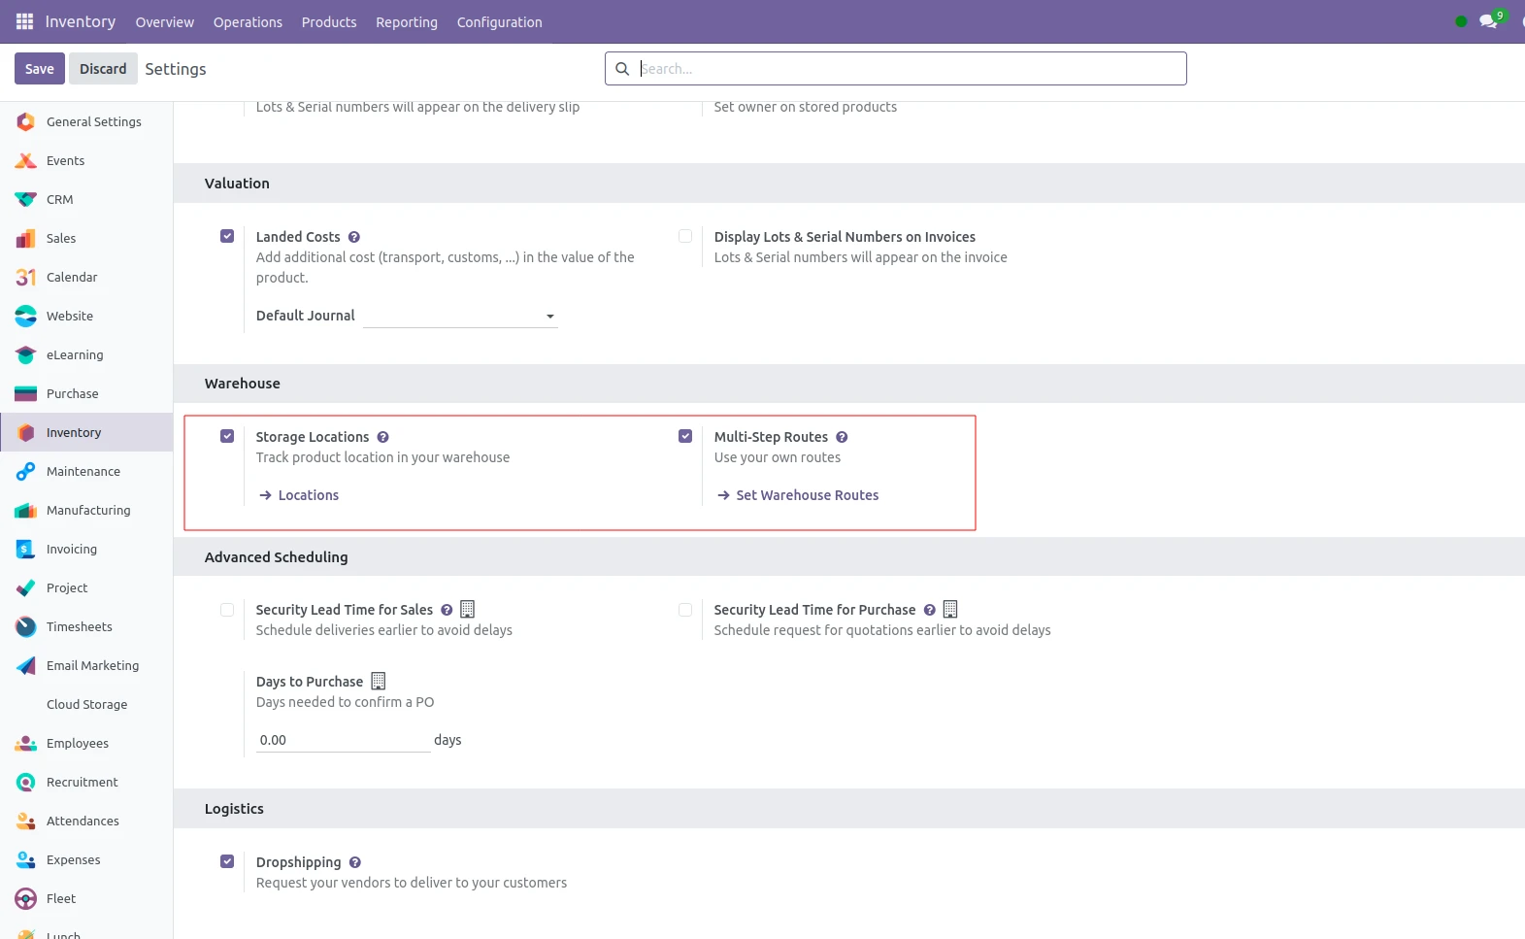Open the Operations menu

click(x=248, y=22)
